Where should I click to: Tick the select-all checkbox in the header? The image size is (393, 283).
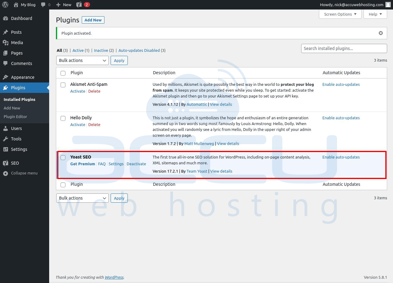coord(63,73)
